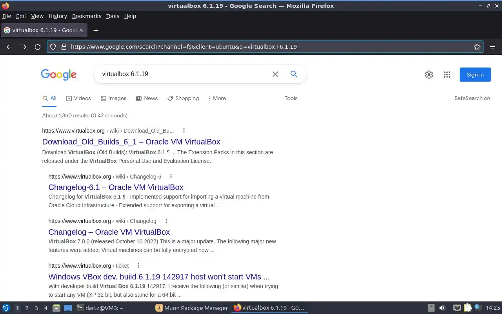The width and height of the screenshot is (502, 314).
Task: Open network status tray icon
Action: tap(457, 308)
